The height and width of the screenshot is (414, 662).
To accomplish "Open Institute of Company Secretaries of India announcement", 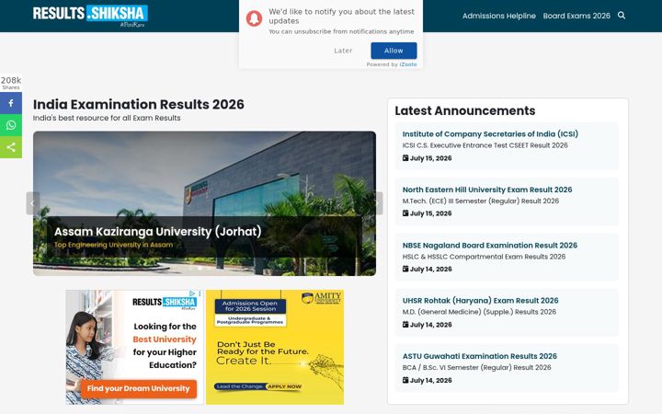I will 490,134.
